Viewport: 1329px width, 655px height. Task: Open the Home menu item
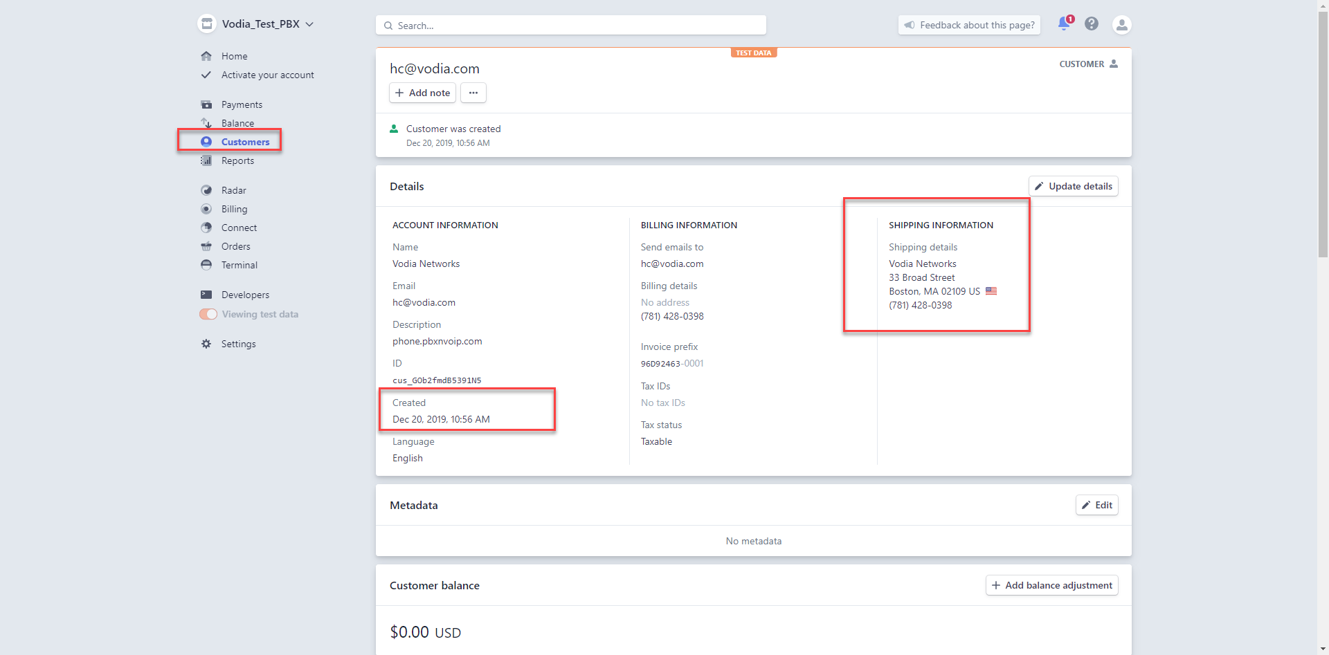tap(234, 56)
